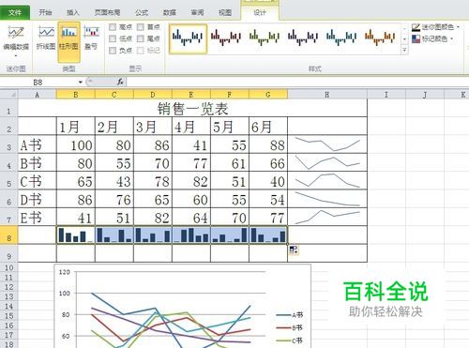
Task: Apply the first dark blue sparkline style
Action: [x=188, y=38]
